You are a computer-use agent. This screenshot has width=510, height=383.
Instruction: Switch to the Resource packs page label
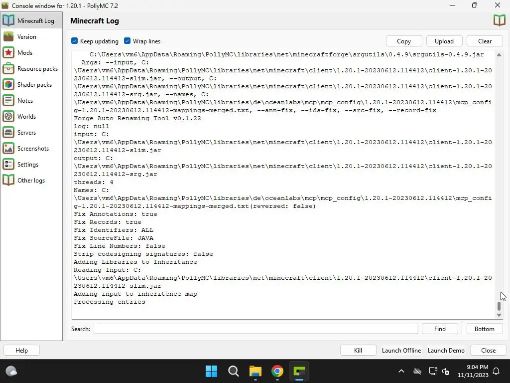click(x=37, y=69)
